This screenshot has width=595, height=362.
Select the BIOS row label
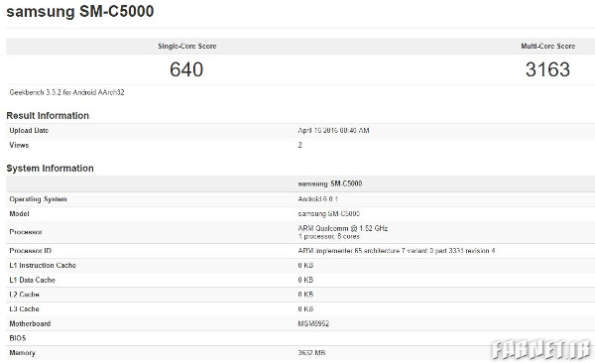(18, 338)
